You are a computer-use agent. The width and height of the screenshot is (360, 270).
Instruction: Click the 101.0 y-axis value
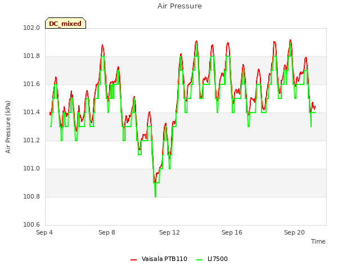(x=31, y=169)
